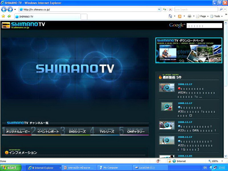The image size is (228, 171).
Task: Click the EN language bar indicator
Action: coord(205,168)
